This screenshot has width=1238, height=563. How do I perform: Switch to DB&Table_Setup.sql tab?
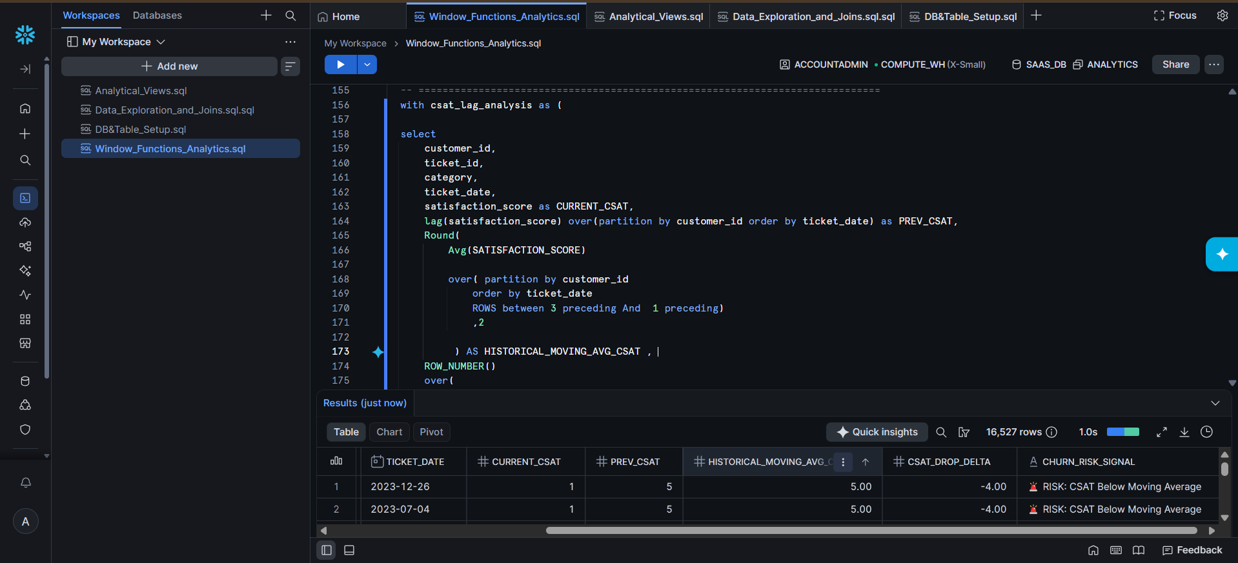pos(963,17)
